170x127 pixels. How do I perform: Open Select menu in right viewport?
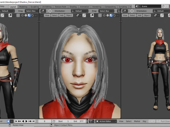(132, 16)
